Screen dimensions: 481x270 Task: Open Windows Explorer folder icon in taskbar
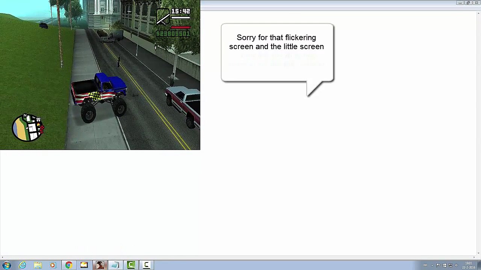[38, 265]
